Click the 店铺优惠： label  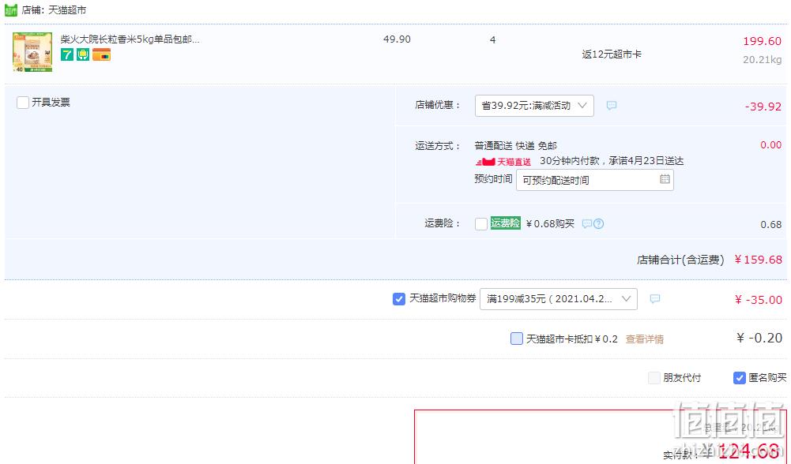click(437, 105)
